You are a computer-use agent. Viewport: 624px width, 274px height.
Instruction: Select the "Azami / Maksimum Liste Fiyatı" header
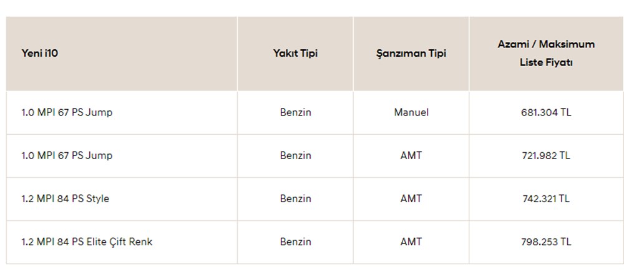546,54
